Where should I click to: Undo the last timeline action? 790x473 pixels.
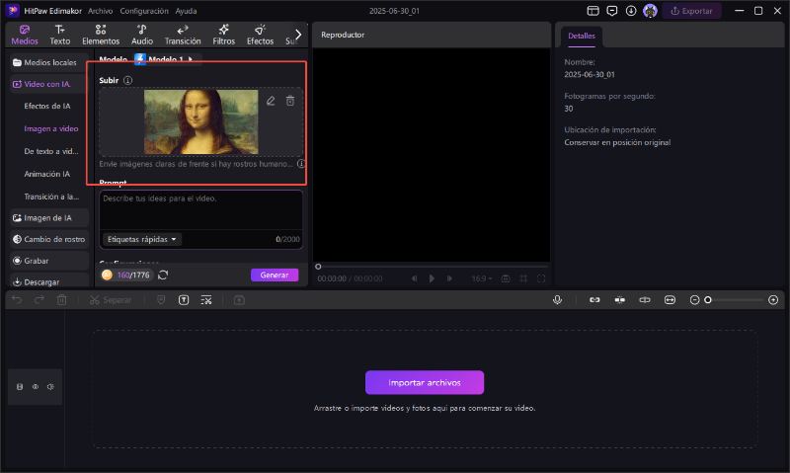click(x=17, y=300)
